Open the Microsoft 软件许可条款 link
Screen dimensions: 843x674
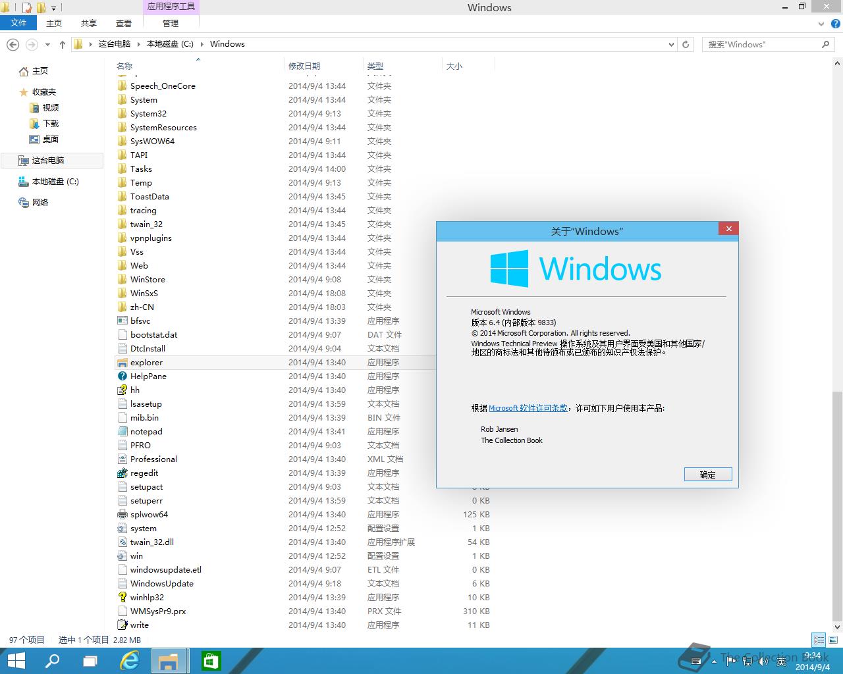coord(528,408)
